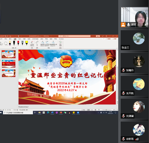Show hidden system tray icons

click(98, 113)
